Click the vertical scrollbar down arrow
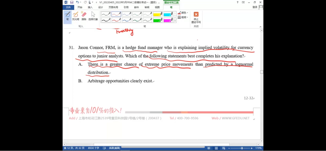This screenshot has width=326, height=151. pyautogui.click(x=262, y=140)
